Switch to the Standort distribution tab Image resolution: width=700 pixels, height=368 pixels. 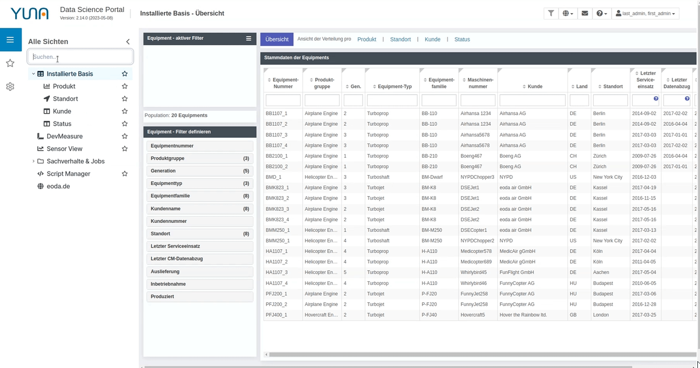(400, 39)
